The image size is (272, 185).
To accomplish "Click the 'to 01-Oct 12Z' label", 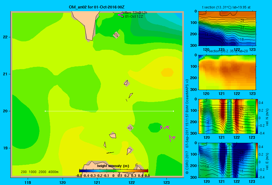I will pyautogui.click(x=132, y=17).
